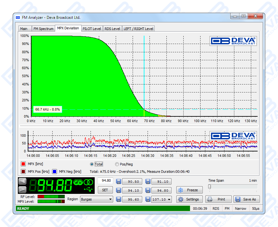Select the Pos/Neg radio button
The image size is (278, 227).
[117, 164]
